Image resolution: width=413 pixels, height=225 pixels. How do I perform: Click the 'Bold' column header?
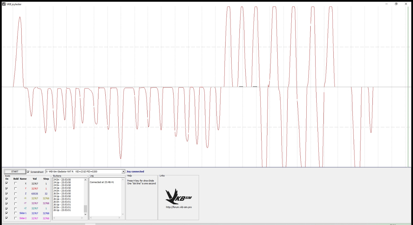coord(16,179)
